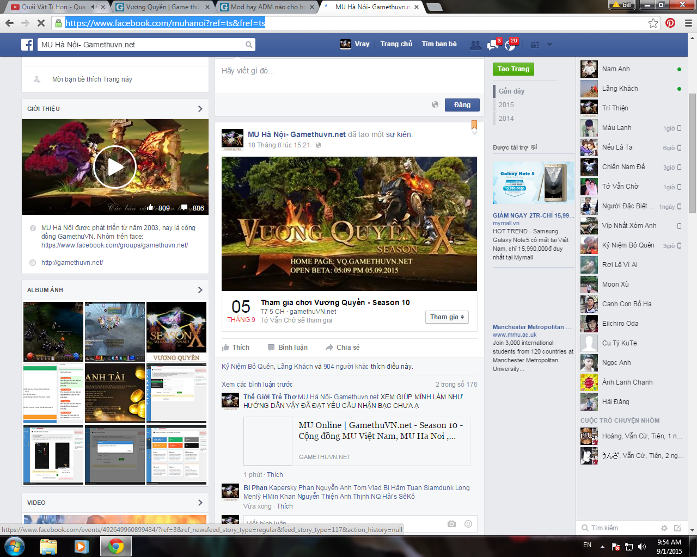Click the Tạo Trang button

click(x=513, y=69)
